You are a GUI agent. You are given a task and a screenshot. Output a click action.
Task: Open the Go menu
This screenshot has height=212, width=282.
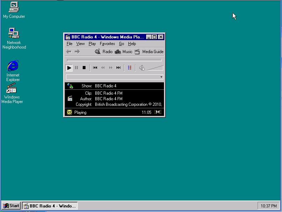[x=121, y=44]
